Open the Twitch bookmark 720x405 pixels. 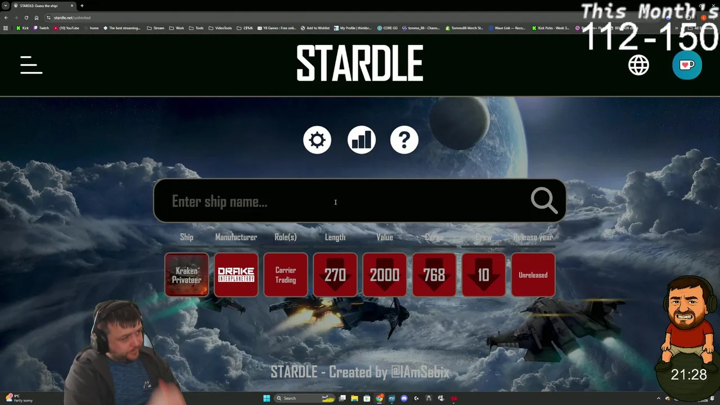pos(41,28)
